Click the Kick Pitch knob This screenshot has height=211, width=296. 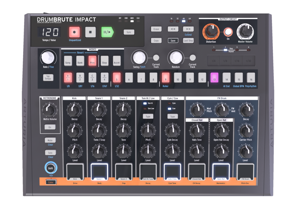click(75, 130)
